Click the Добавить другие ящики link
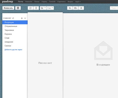118x98 pixels. (13, 50)
